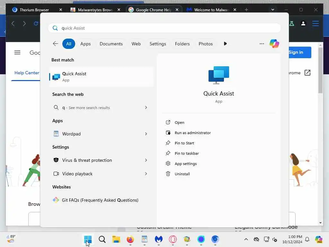
Task: Click the Sign in button in browser
Action: (x=300, y=52)
